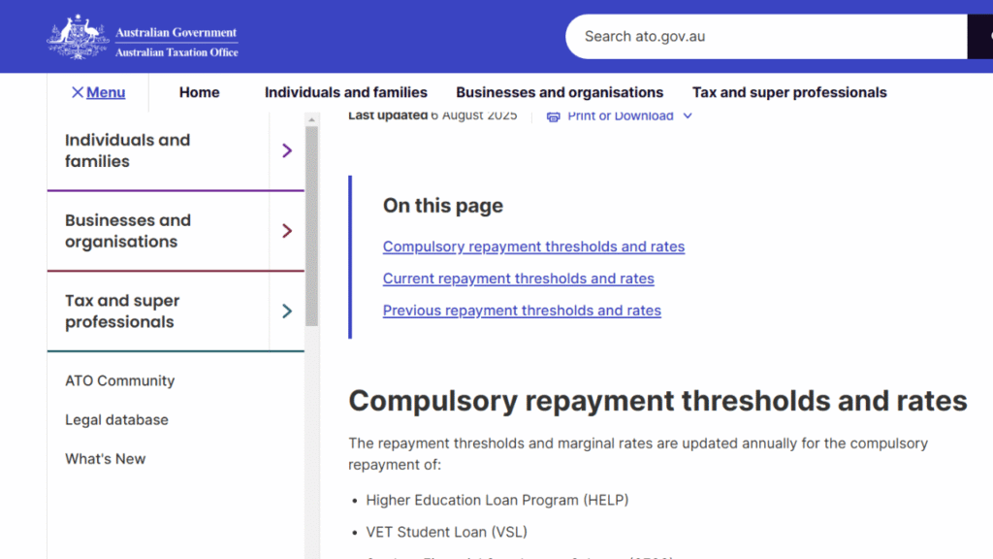993x559 pixels.
Task: Click the dark search submit button
Action: tap(980, 37)
